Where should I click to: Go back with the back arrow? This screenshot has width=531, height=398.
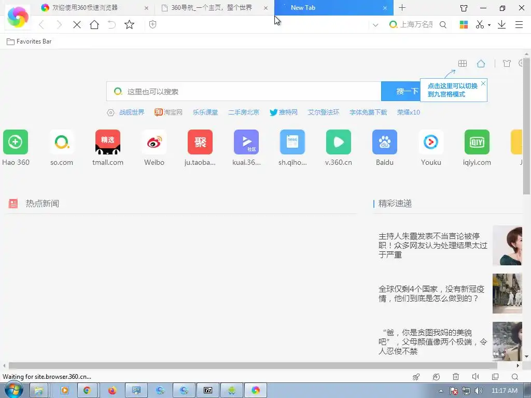click(41, 25)
